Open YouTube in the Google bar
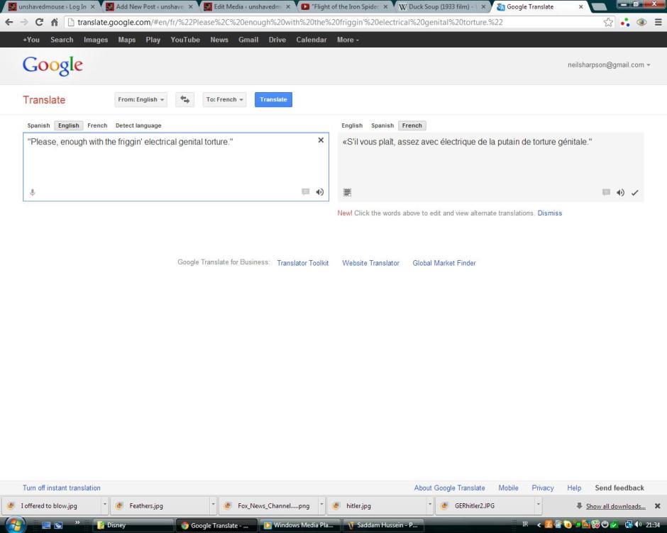Image resolution: width=667 pixels, height=533 pixels. click(185, 40)
